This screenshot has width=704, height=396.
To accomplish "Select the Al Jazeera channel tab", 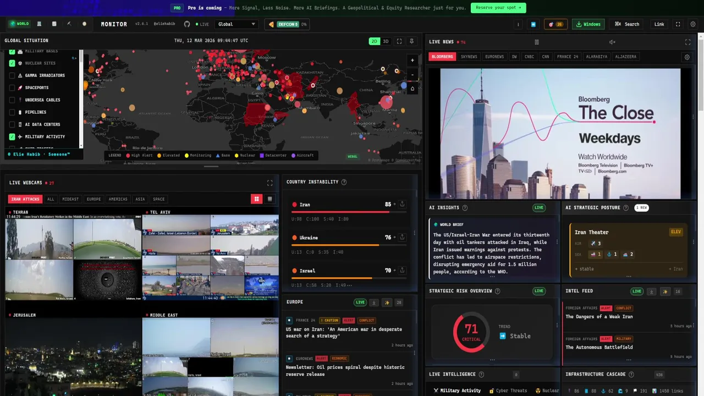I will 626,57.
